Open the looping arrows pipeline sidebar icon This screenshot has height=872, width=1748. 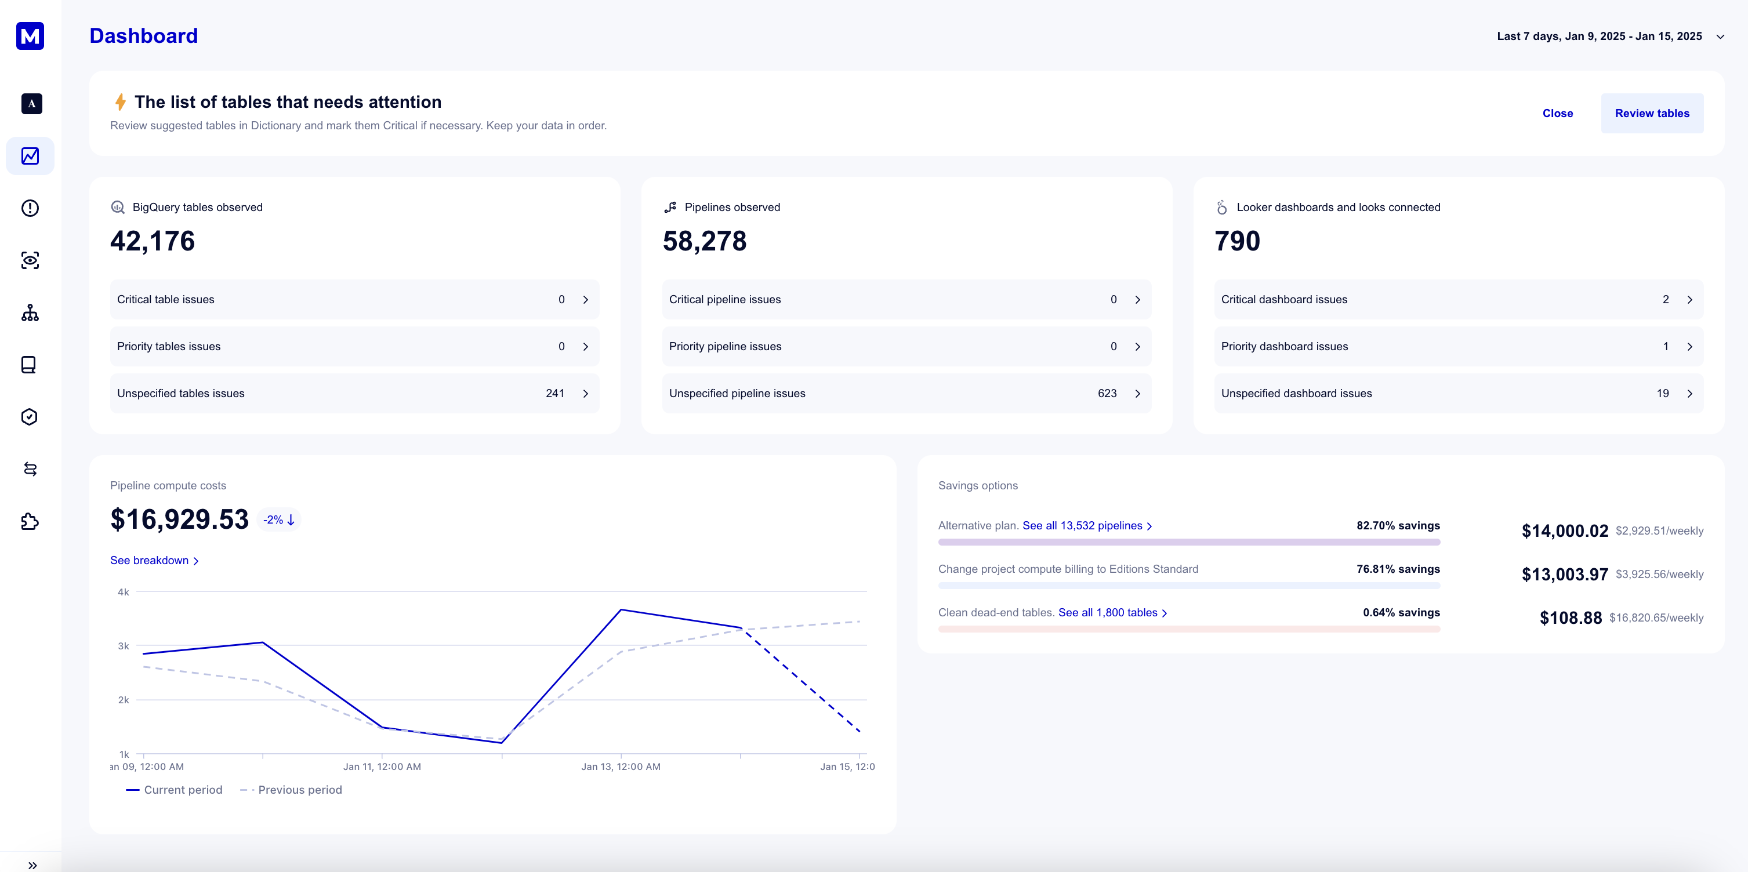coord(30,469)
